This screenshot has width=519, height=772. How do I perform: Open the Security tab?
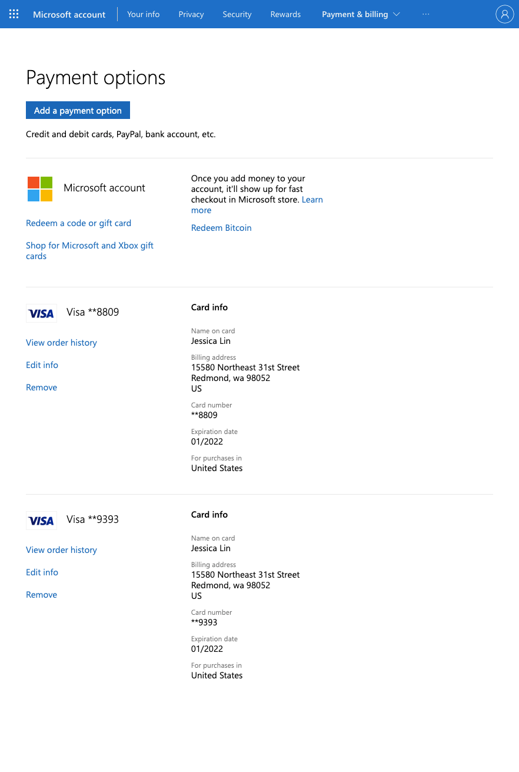(237, 14)
